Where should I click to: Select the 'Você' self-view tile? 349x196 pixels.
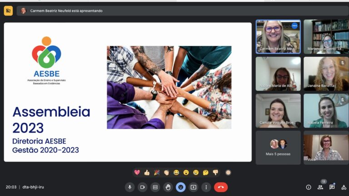point(326,147)
